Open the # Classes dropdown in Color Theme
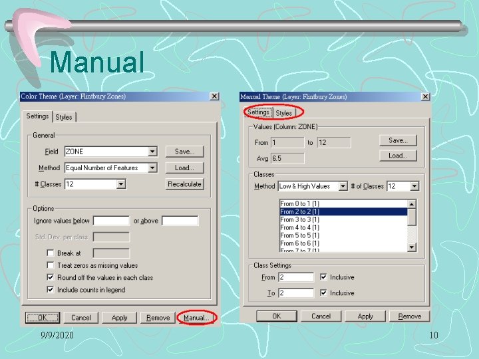Image resolution: width=479 pixels, height=359 pixels. coord(121,184)
